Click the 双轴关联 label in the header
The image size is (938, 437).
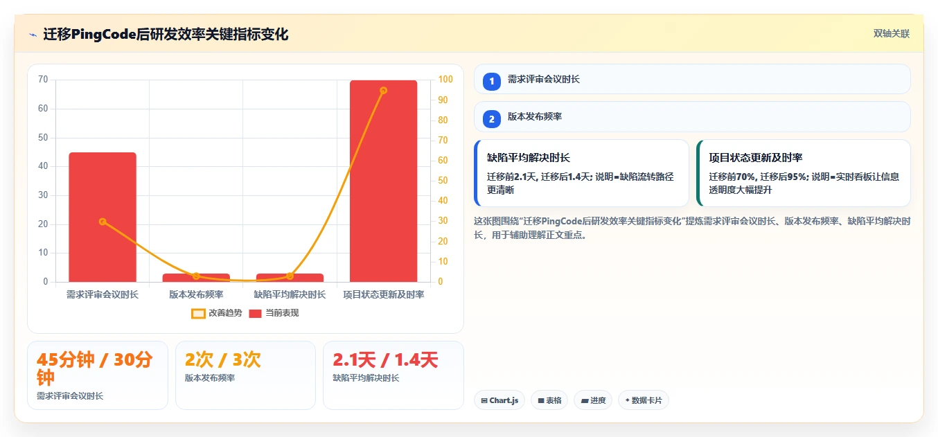pos(892,33)
